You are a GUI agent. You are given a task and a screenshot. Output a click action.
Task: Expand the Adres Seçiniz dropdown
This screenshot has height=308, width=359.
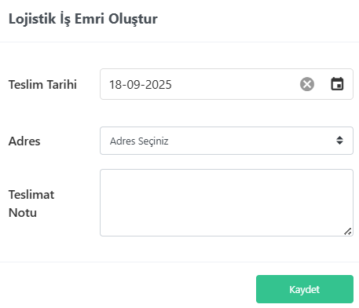[x=226, y=141]
